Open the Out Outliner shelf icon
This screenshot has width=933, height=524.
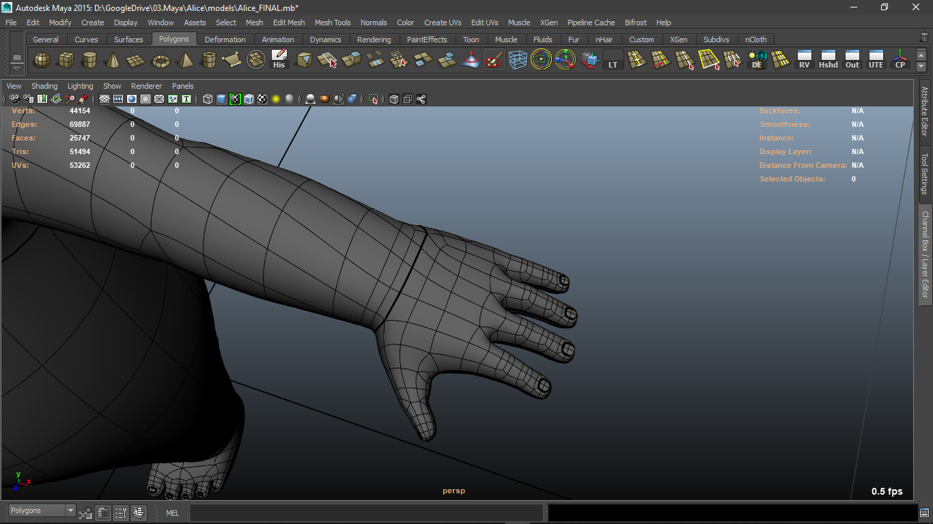[852, 60]
